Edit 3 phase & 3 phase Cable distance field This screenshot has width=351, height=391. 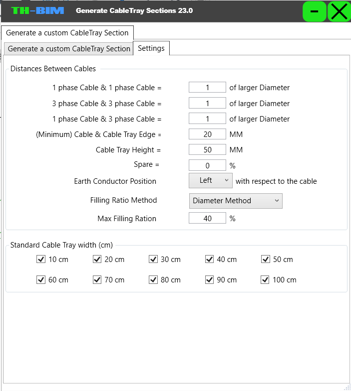(x=207, y=103)
